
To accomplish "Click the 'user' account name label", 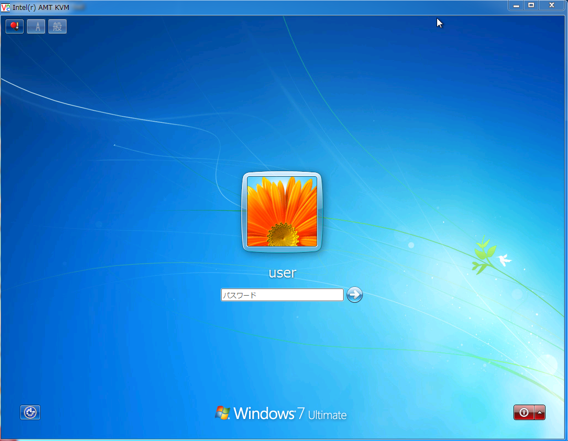I will (282, 273).
